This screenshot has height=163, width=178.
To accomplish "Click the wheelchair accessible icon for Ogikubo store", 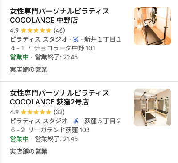I will coord(76,121).
